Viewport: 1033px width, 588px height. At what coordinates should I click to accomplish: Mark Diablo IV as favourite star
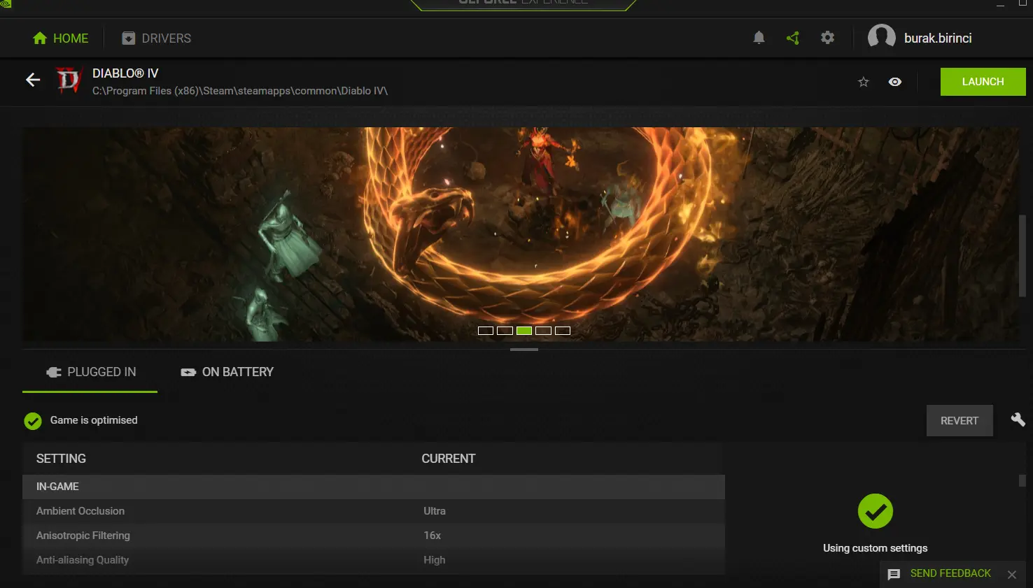[864, 82]
